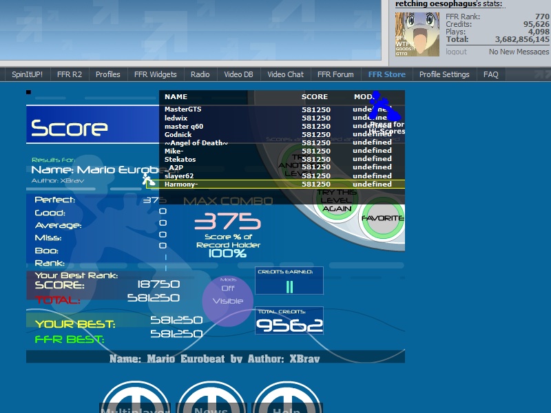Open the FFR Store link
Screen dimensions: 551x413
(386, 74)
